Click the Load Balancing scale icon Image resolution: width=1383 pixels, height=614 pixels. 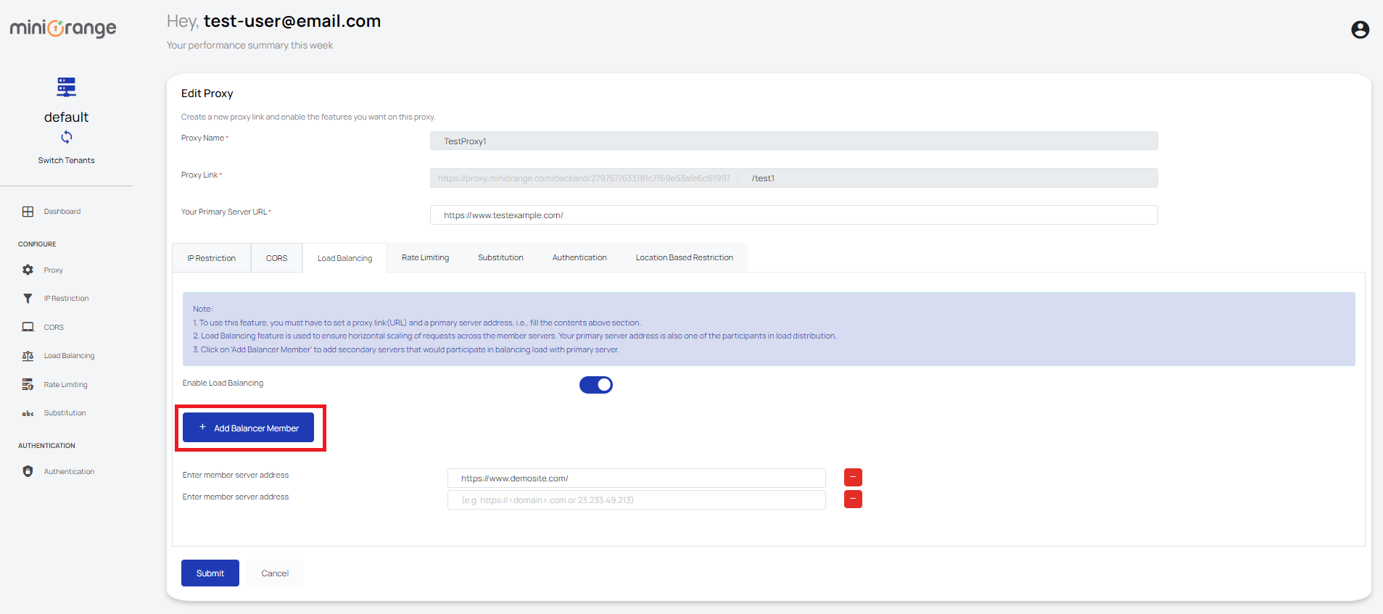28,356
